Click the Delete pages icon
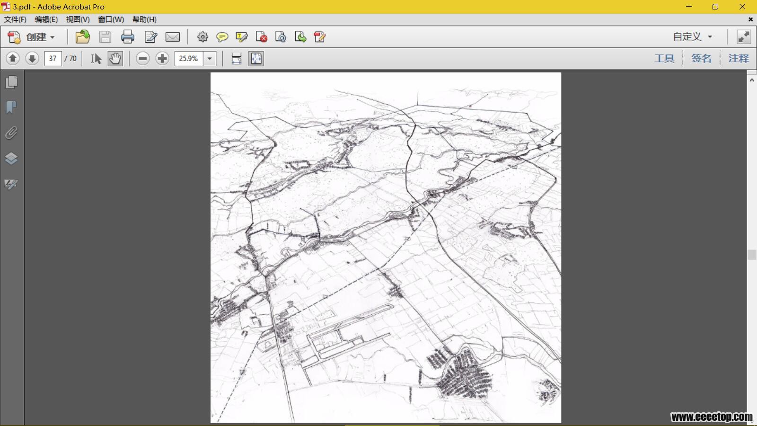Screen dimensions: 757x426 click(261, 37)
